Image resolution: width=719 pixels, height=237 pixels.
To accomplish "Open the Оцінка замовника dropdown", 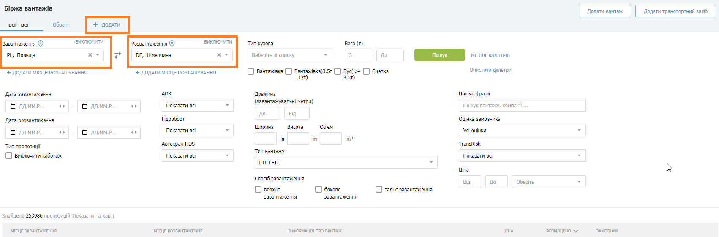I will (522, 130).
